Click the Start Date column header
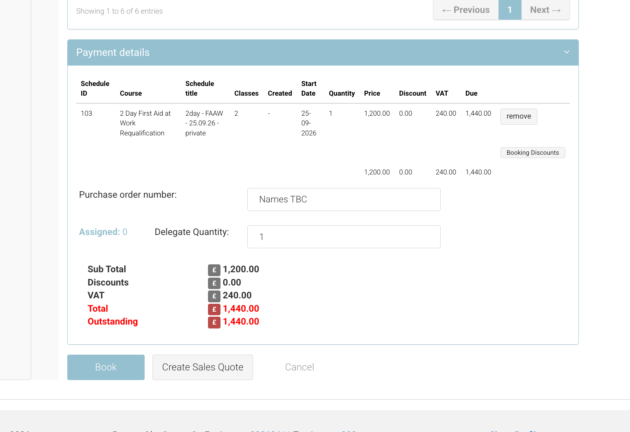630x432 pixels. [x=309, y=88]
